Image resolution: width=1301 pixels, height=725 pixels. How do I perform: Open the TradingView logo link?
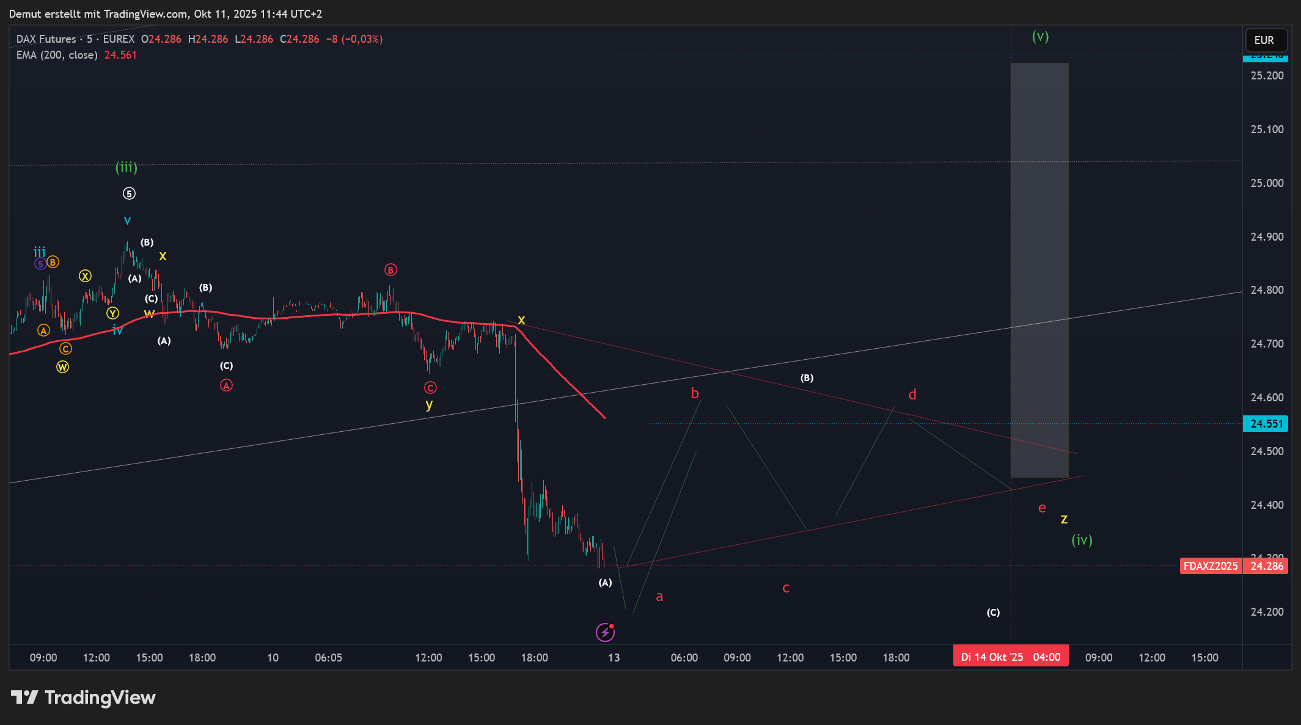click(x=83, y=698)
